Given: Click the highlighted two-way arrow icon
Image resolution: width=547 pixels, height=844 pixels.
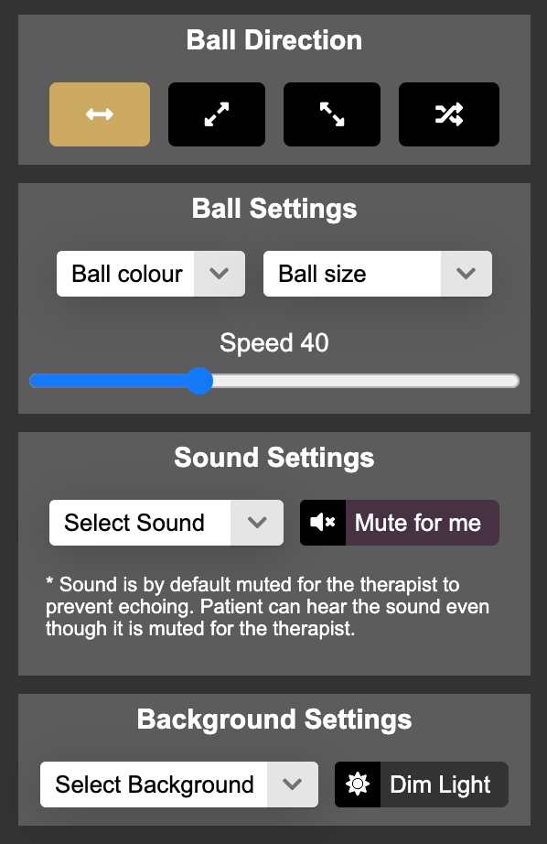Looking at the screenshot, I should pyautogui.click(x=99, y=114).
